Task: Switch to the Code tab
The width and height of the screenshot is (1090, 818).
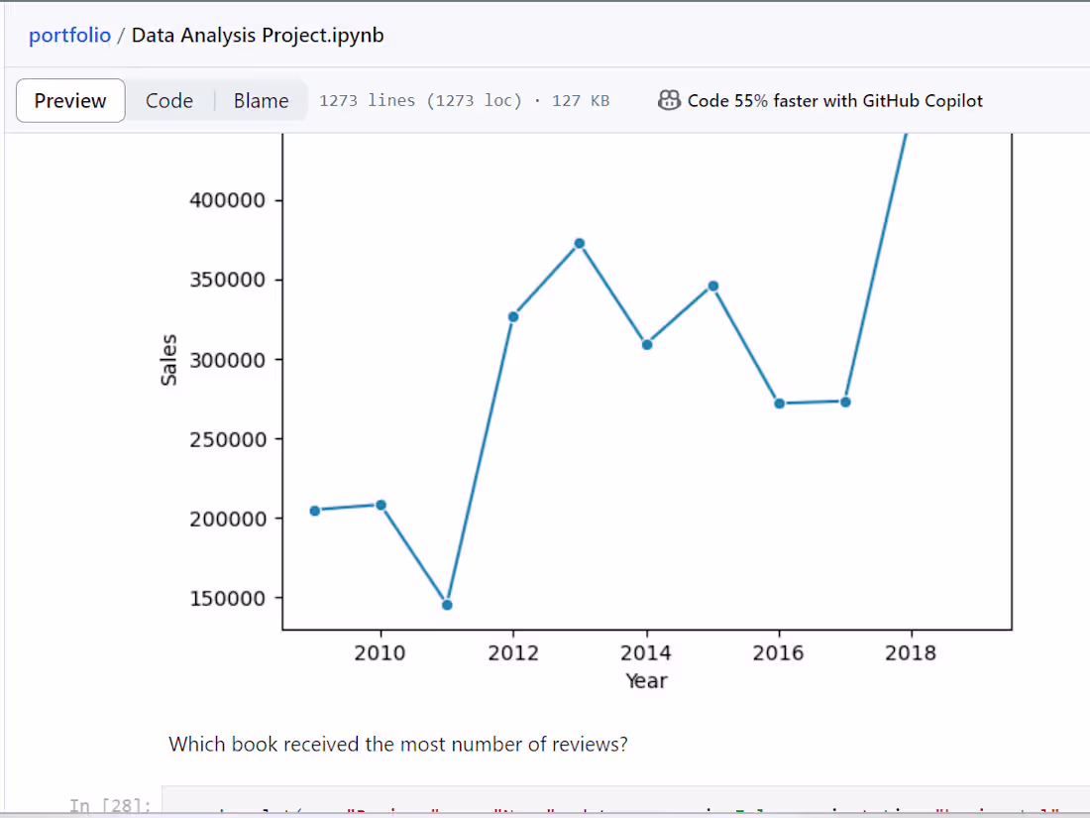Action: pos(168,100)
